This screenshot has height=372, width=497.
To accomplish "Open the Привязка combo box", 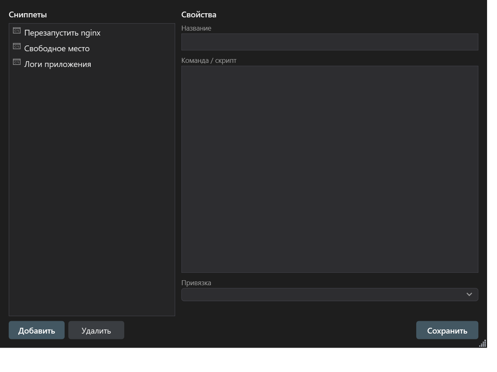I will point(330,295).
